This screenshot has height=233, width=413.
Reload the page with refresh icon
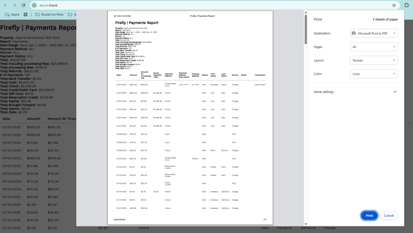pyautogui.click(x=23, y=5)
